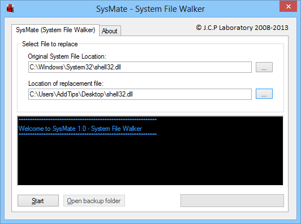Click the Welcome to SysMate 1.0 message
The height and width of the screenshot is (224, 301).
[x=80, y=129]
